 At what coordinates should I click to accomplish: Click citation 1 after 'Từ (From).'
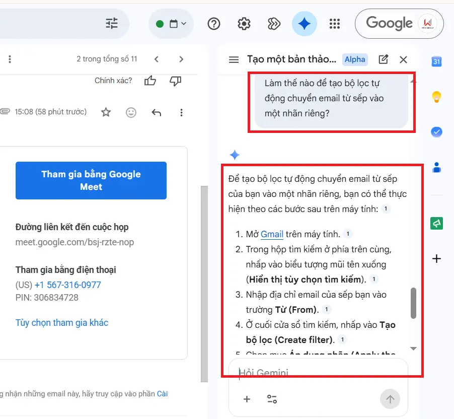click(x=327, y=310)
